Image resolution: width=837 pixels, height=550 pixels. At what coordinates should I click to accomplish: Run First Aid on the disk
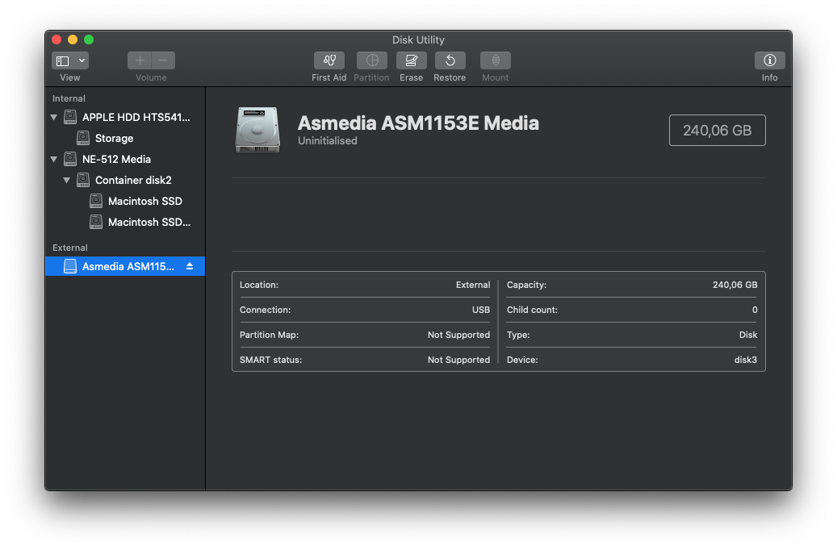(329, 60)
